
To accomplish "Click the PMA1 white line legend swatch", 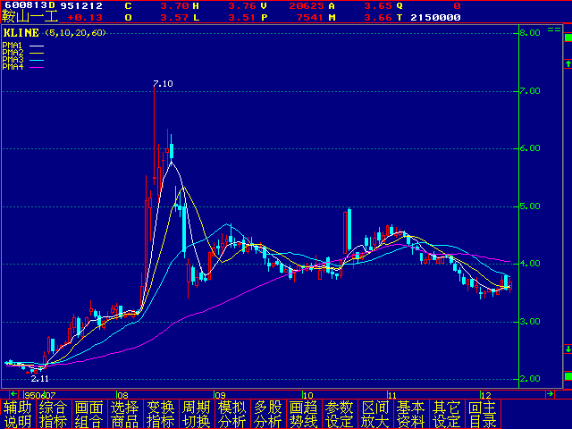I will (37, 45).
